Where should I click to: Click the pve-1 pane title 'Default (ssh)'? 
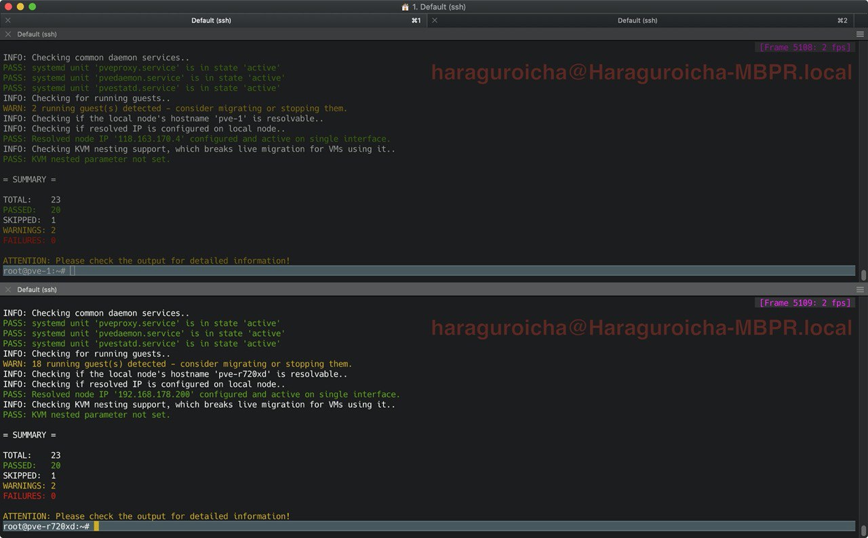point(37,34)
